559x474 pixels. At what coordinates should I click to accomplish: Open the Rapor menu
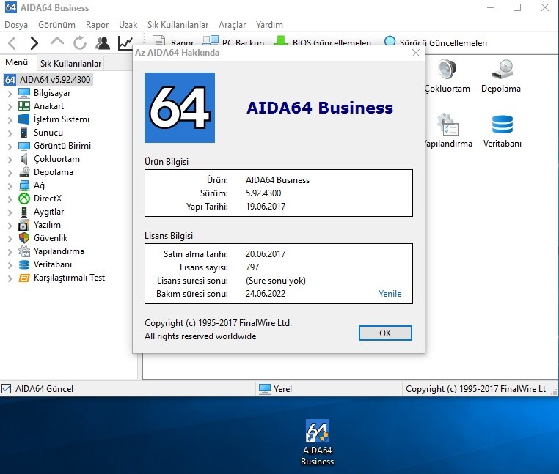[97, 25]
